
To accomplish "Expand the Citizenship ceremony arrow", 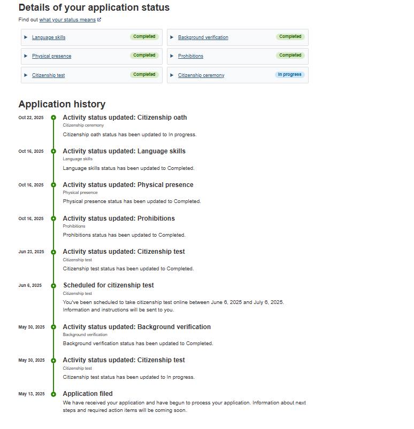I will pos(172,75).
